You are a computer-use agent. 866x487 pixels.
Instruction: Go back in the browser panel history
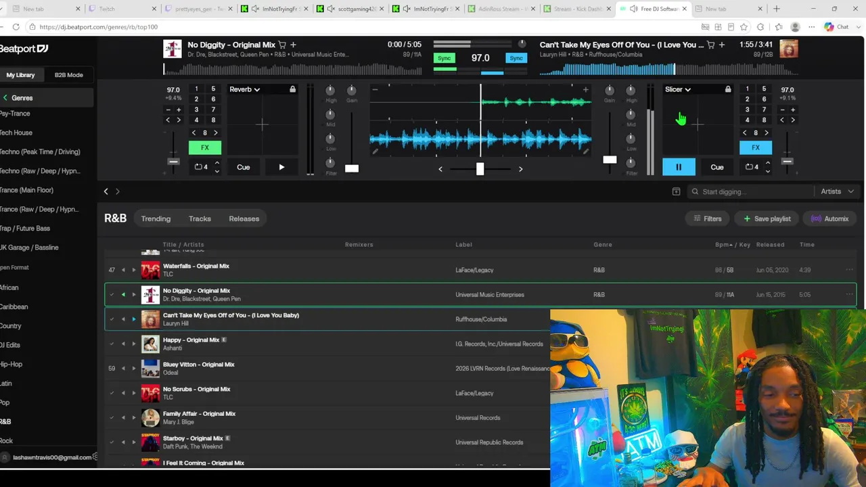coord(106,191)
